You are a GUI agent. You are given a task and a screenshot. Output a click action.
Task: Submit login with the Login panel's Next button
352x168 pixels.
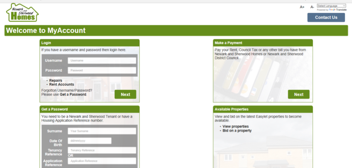click(125, 94)
